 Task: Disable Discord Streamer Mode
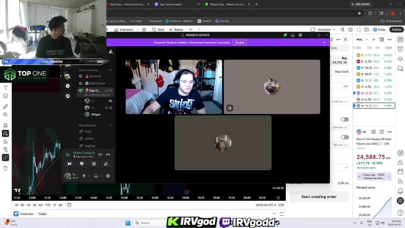point(240,42)
